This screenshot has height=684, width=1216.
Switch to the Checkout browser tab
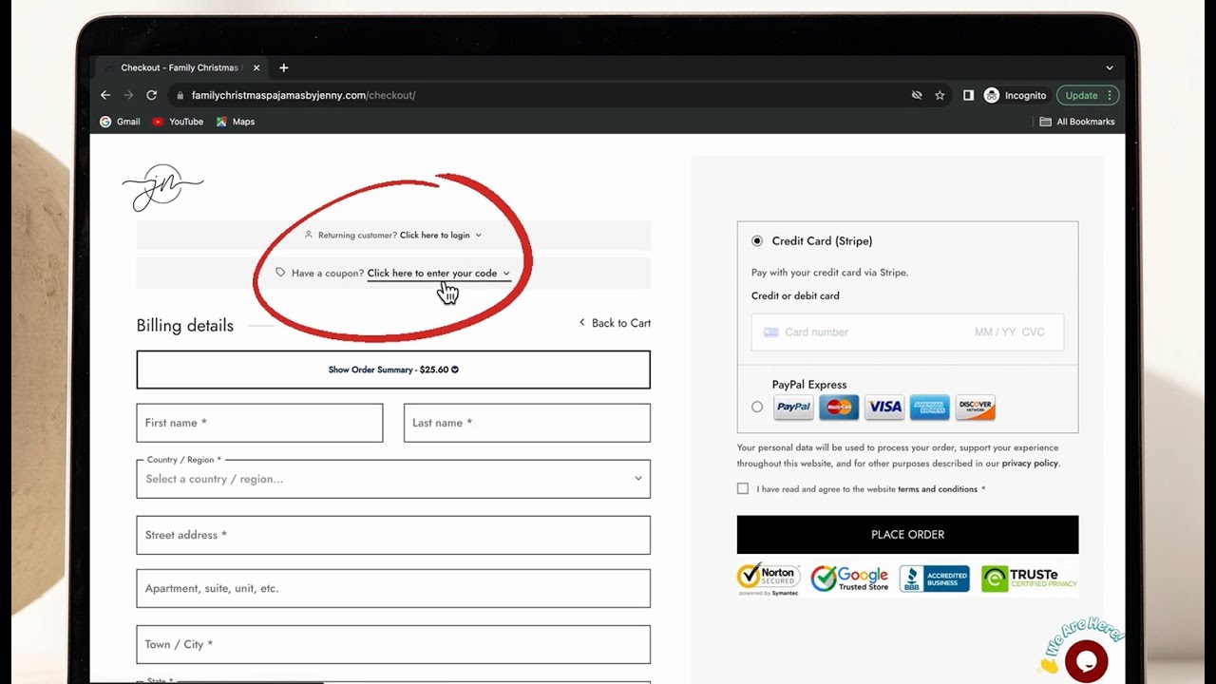[182, 67]
